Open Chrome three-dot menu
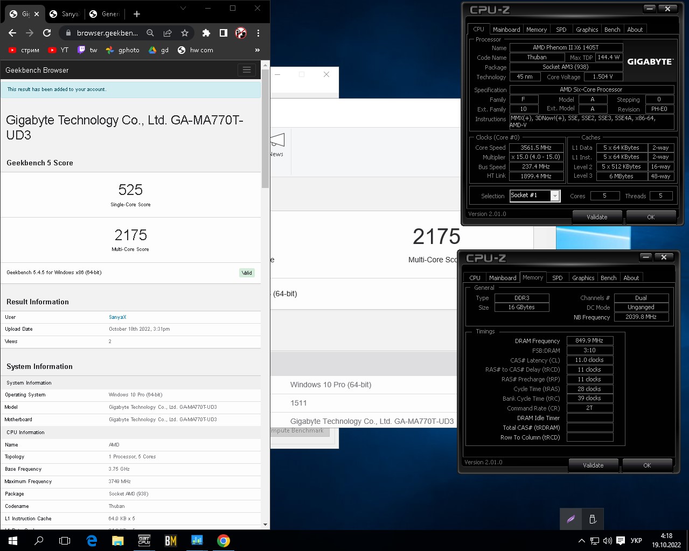Viewport: 689px width, 551px height. pyautogui.click(x=258, y=33)
